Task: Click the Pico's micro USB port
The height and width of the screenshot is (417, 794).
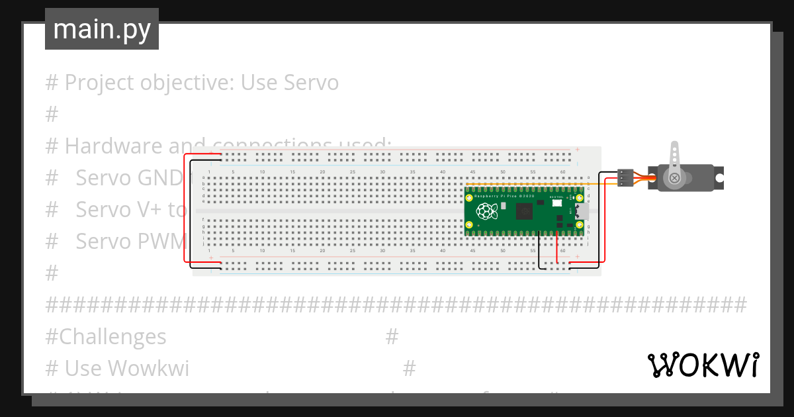Action: [582, 211]
